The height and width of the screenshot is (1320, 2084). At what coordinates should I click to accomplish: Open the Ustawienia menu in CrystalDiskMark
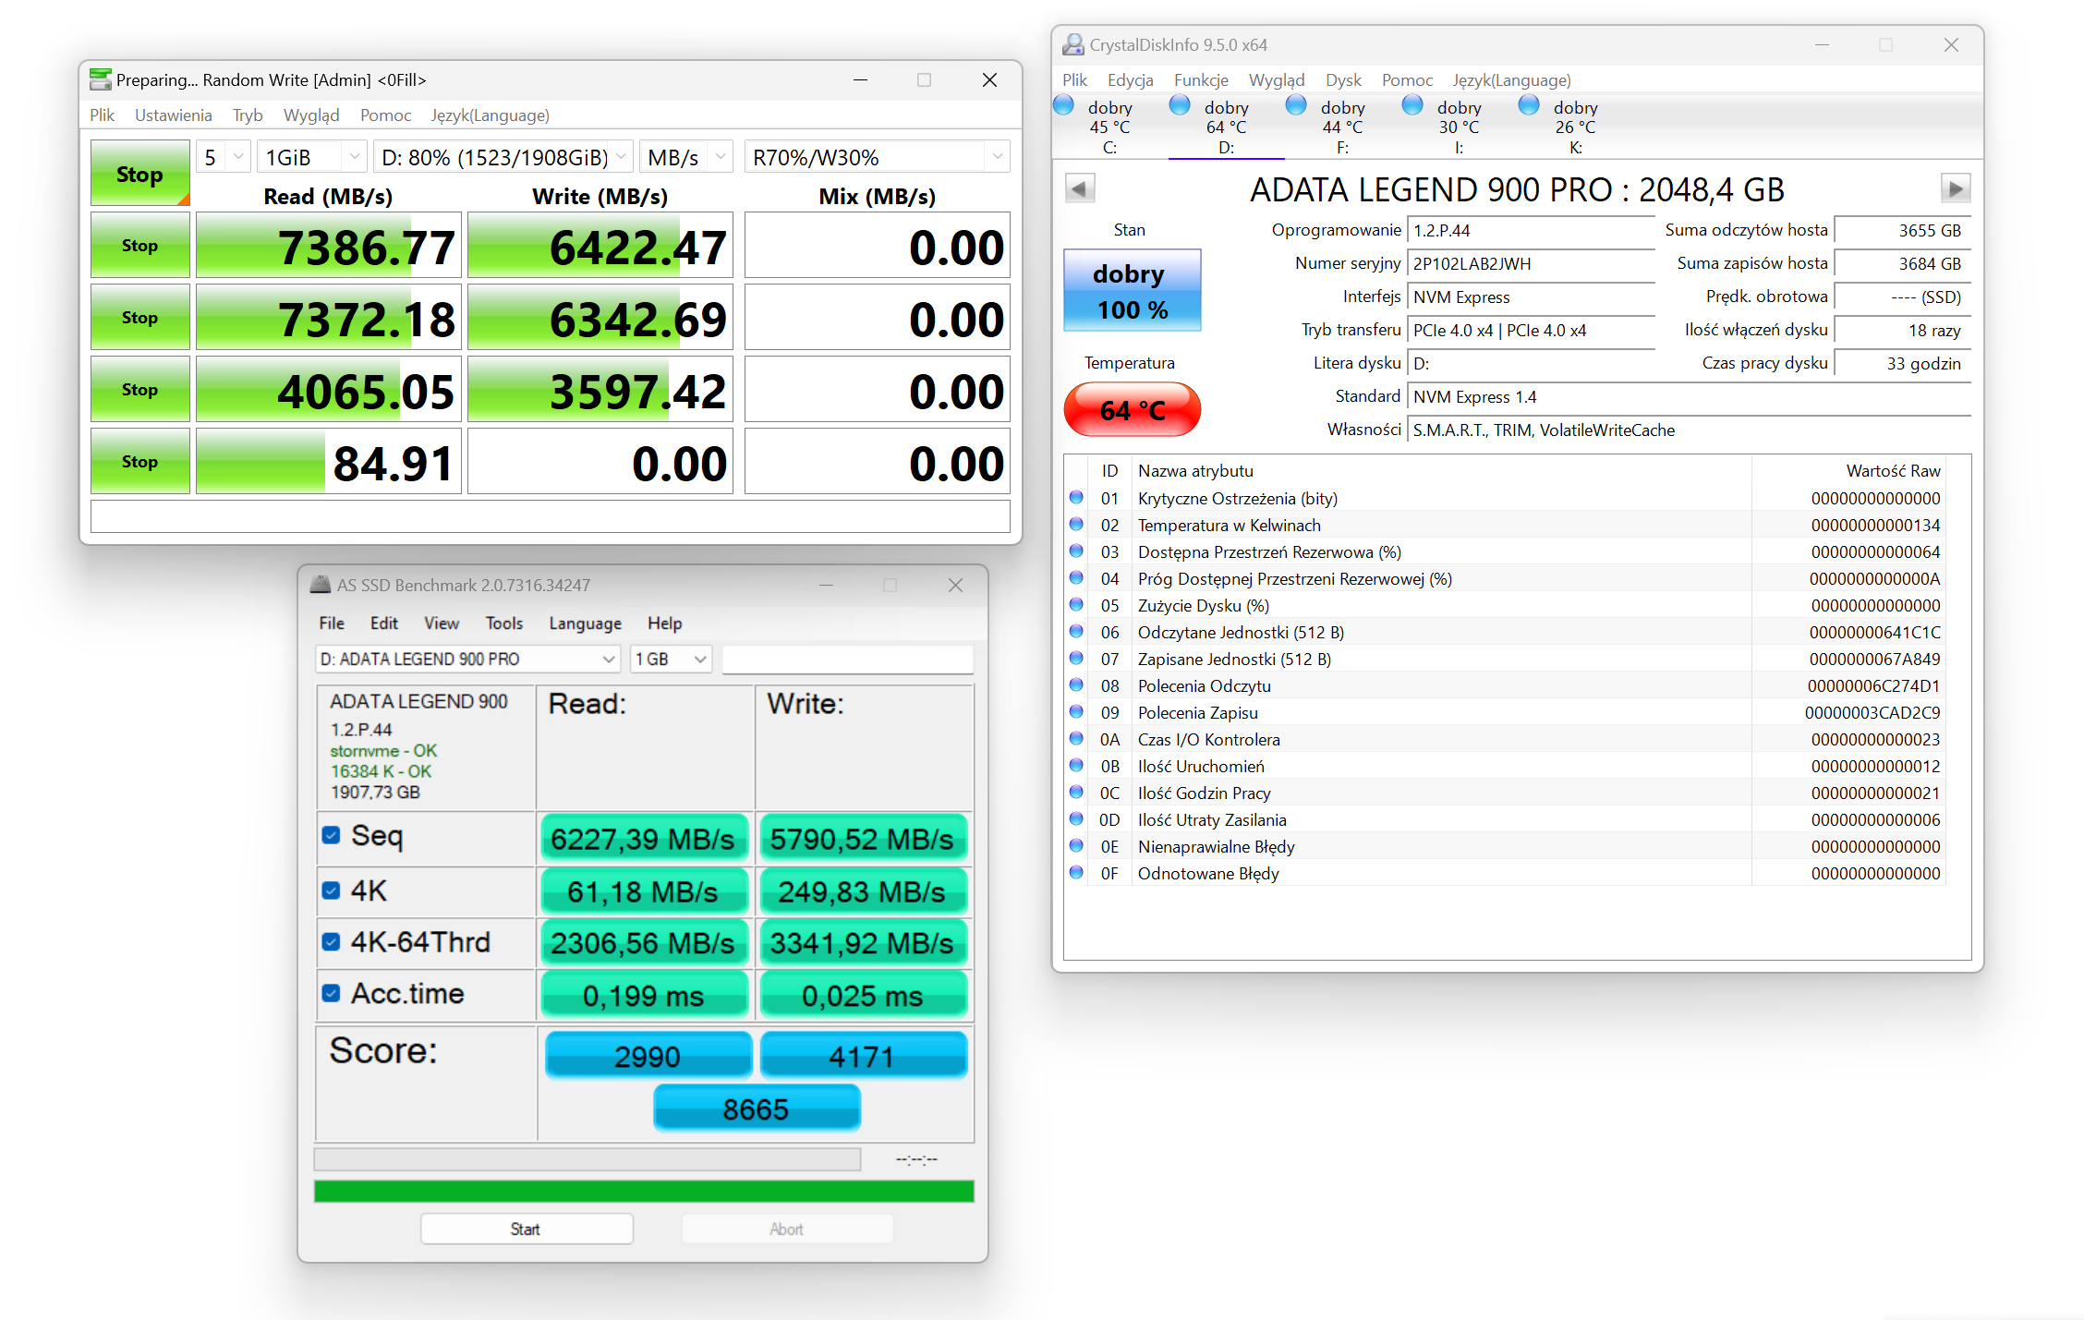173,115
